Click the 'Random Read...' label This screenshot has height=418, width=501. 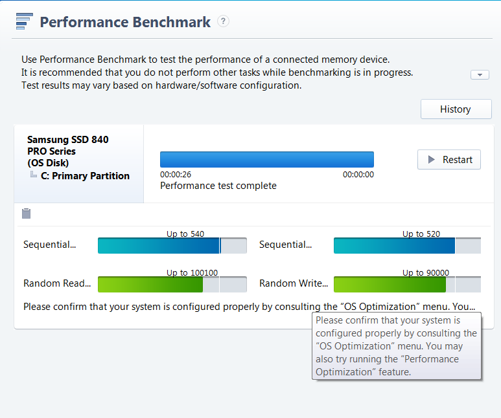(57, 283)
